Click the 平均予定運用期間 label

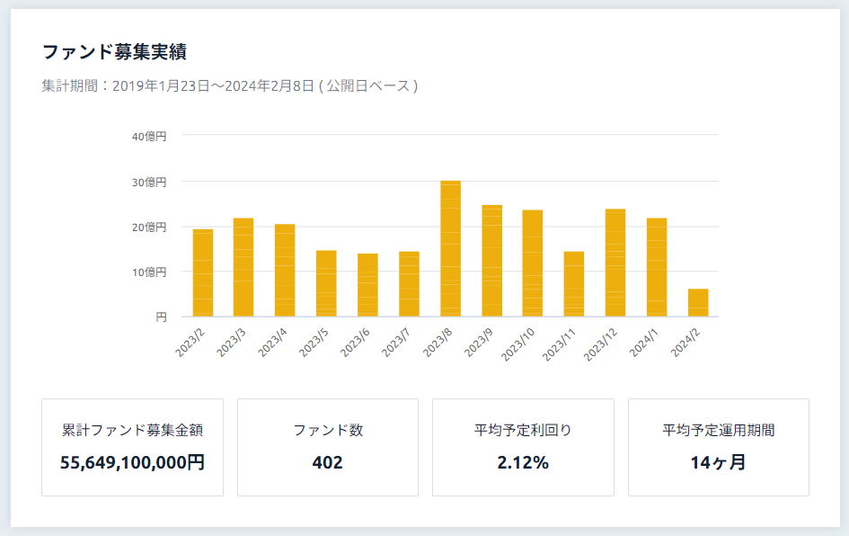[x=719, y=430]
